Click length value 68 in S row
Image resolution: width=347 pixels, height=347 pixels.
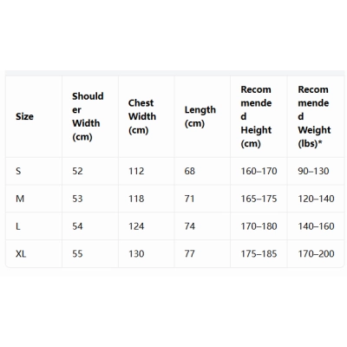pos(190,171)
